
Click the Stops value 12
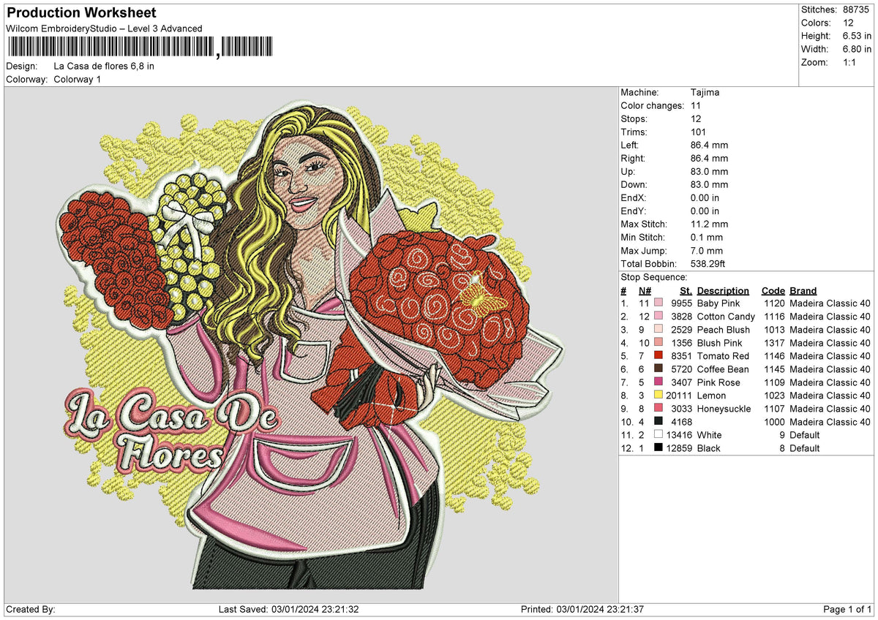(x=696, y=118)
